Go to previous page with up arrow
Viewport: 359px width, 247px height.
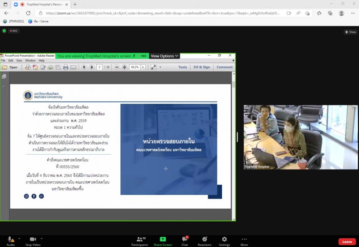point(84,67)
